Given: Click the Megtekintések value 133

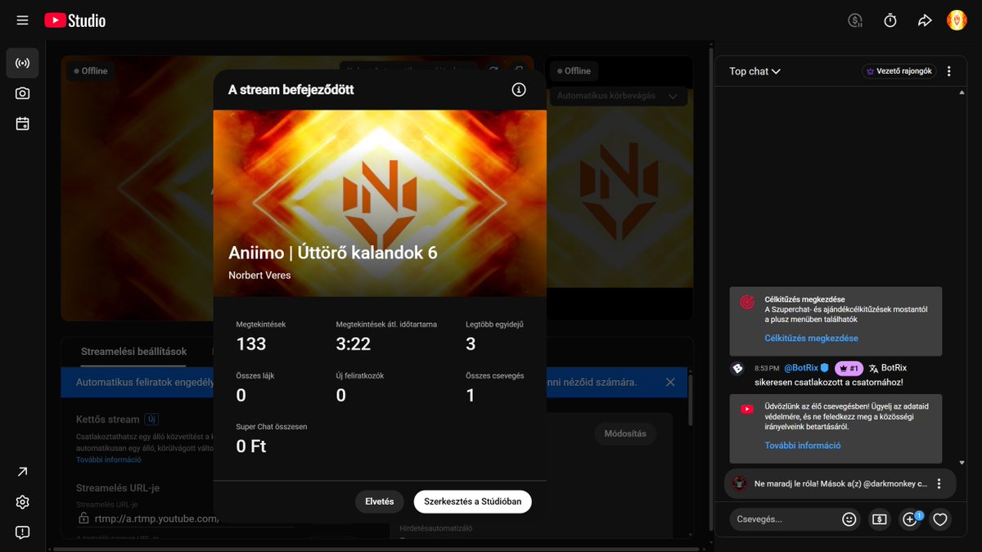Looking at the screenshot, I should click(x=251, y=344).
